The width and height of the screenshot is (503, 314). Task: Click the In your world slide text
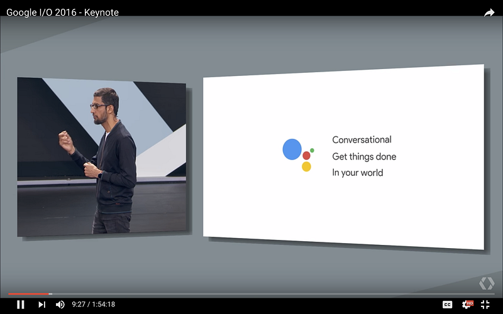(x=358, y=173)
